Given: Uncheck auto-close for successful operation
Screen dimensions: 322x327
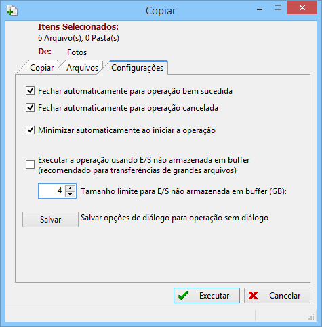Looking at the screenshot, I should click(x=30, y=91).
